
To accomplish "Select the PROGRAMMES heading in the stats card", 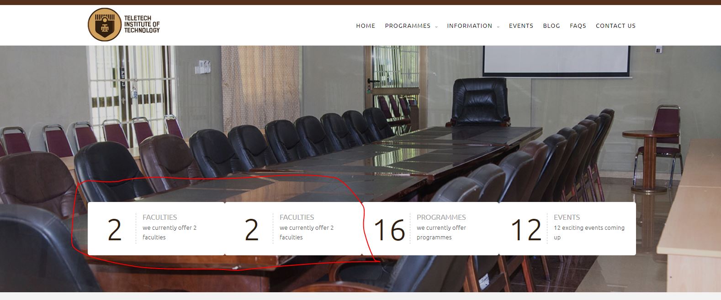I will click(x=441, y=217).
